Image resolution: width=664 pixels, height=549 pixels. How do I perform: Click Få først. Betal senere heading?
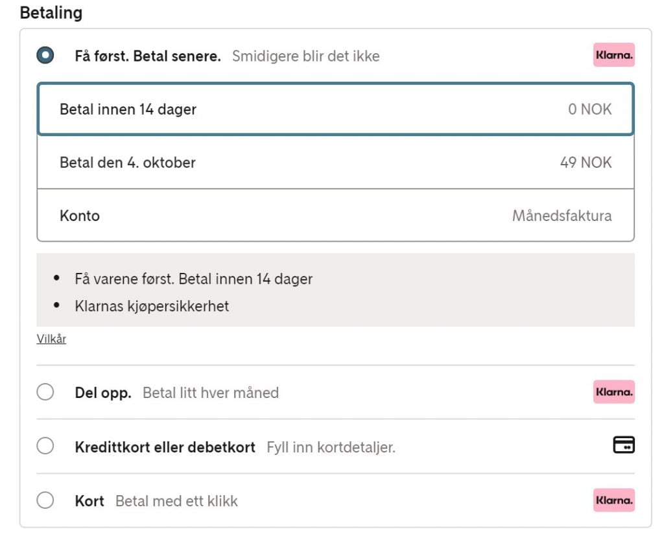[148, 56]
